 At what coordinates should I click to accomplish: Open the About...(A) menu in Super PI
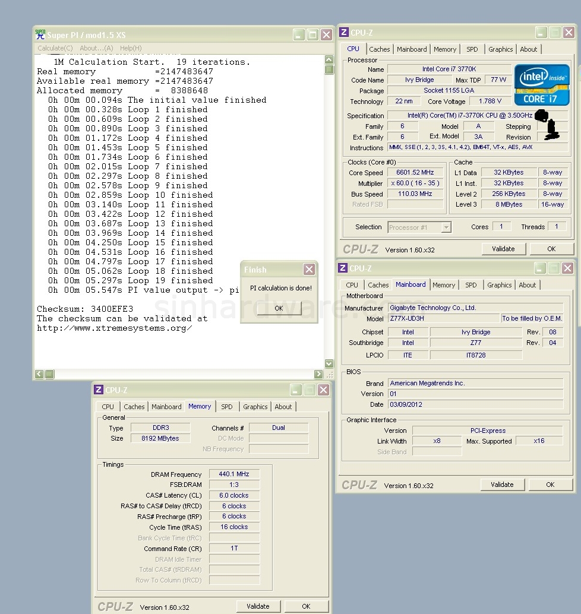pyautogui.click(x=96, y=48)
